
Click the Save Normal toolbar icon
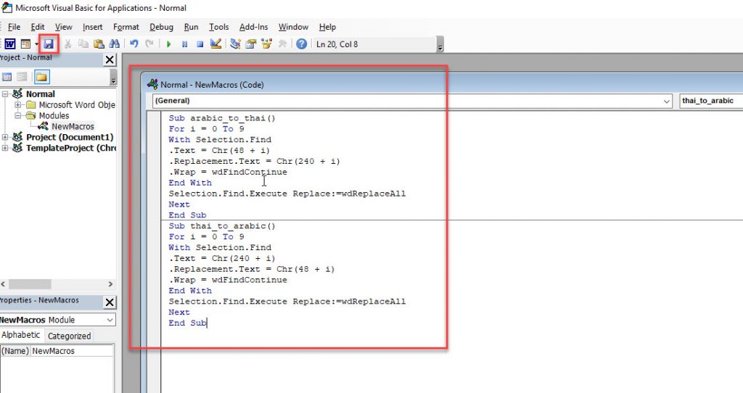[x=49, y=44]
